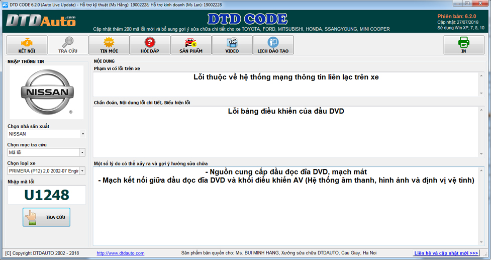Viewport: 491px width, 260px height.
Task: Close the DTD CODE window
Action: 480,3
